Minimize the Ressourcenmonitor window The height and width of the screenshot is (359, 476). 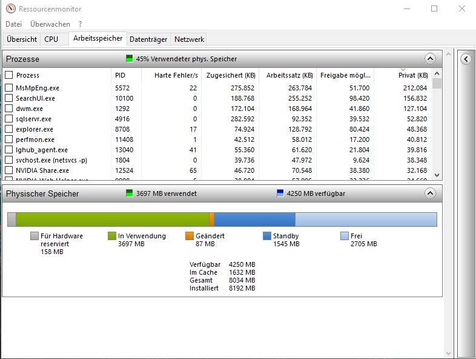[407, 8]
